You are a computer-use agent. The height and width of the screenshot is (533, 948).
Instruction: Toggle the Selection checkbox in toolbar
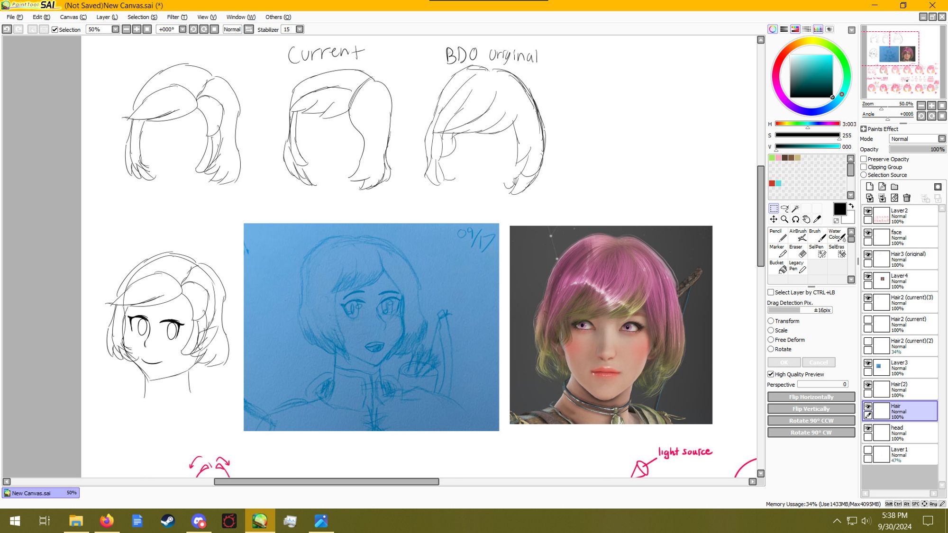tap(55, 29)
